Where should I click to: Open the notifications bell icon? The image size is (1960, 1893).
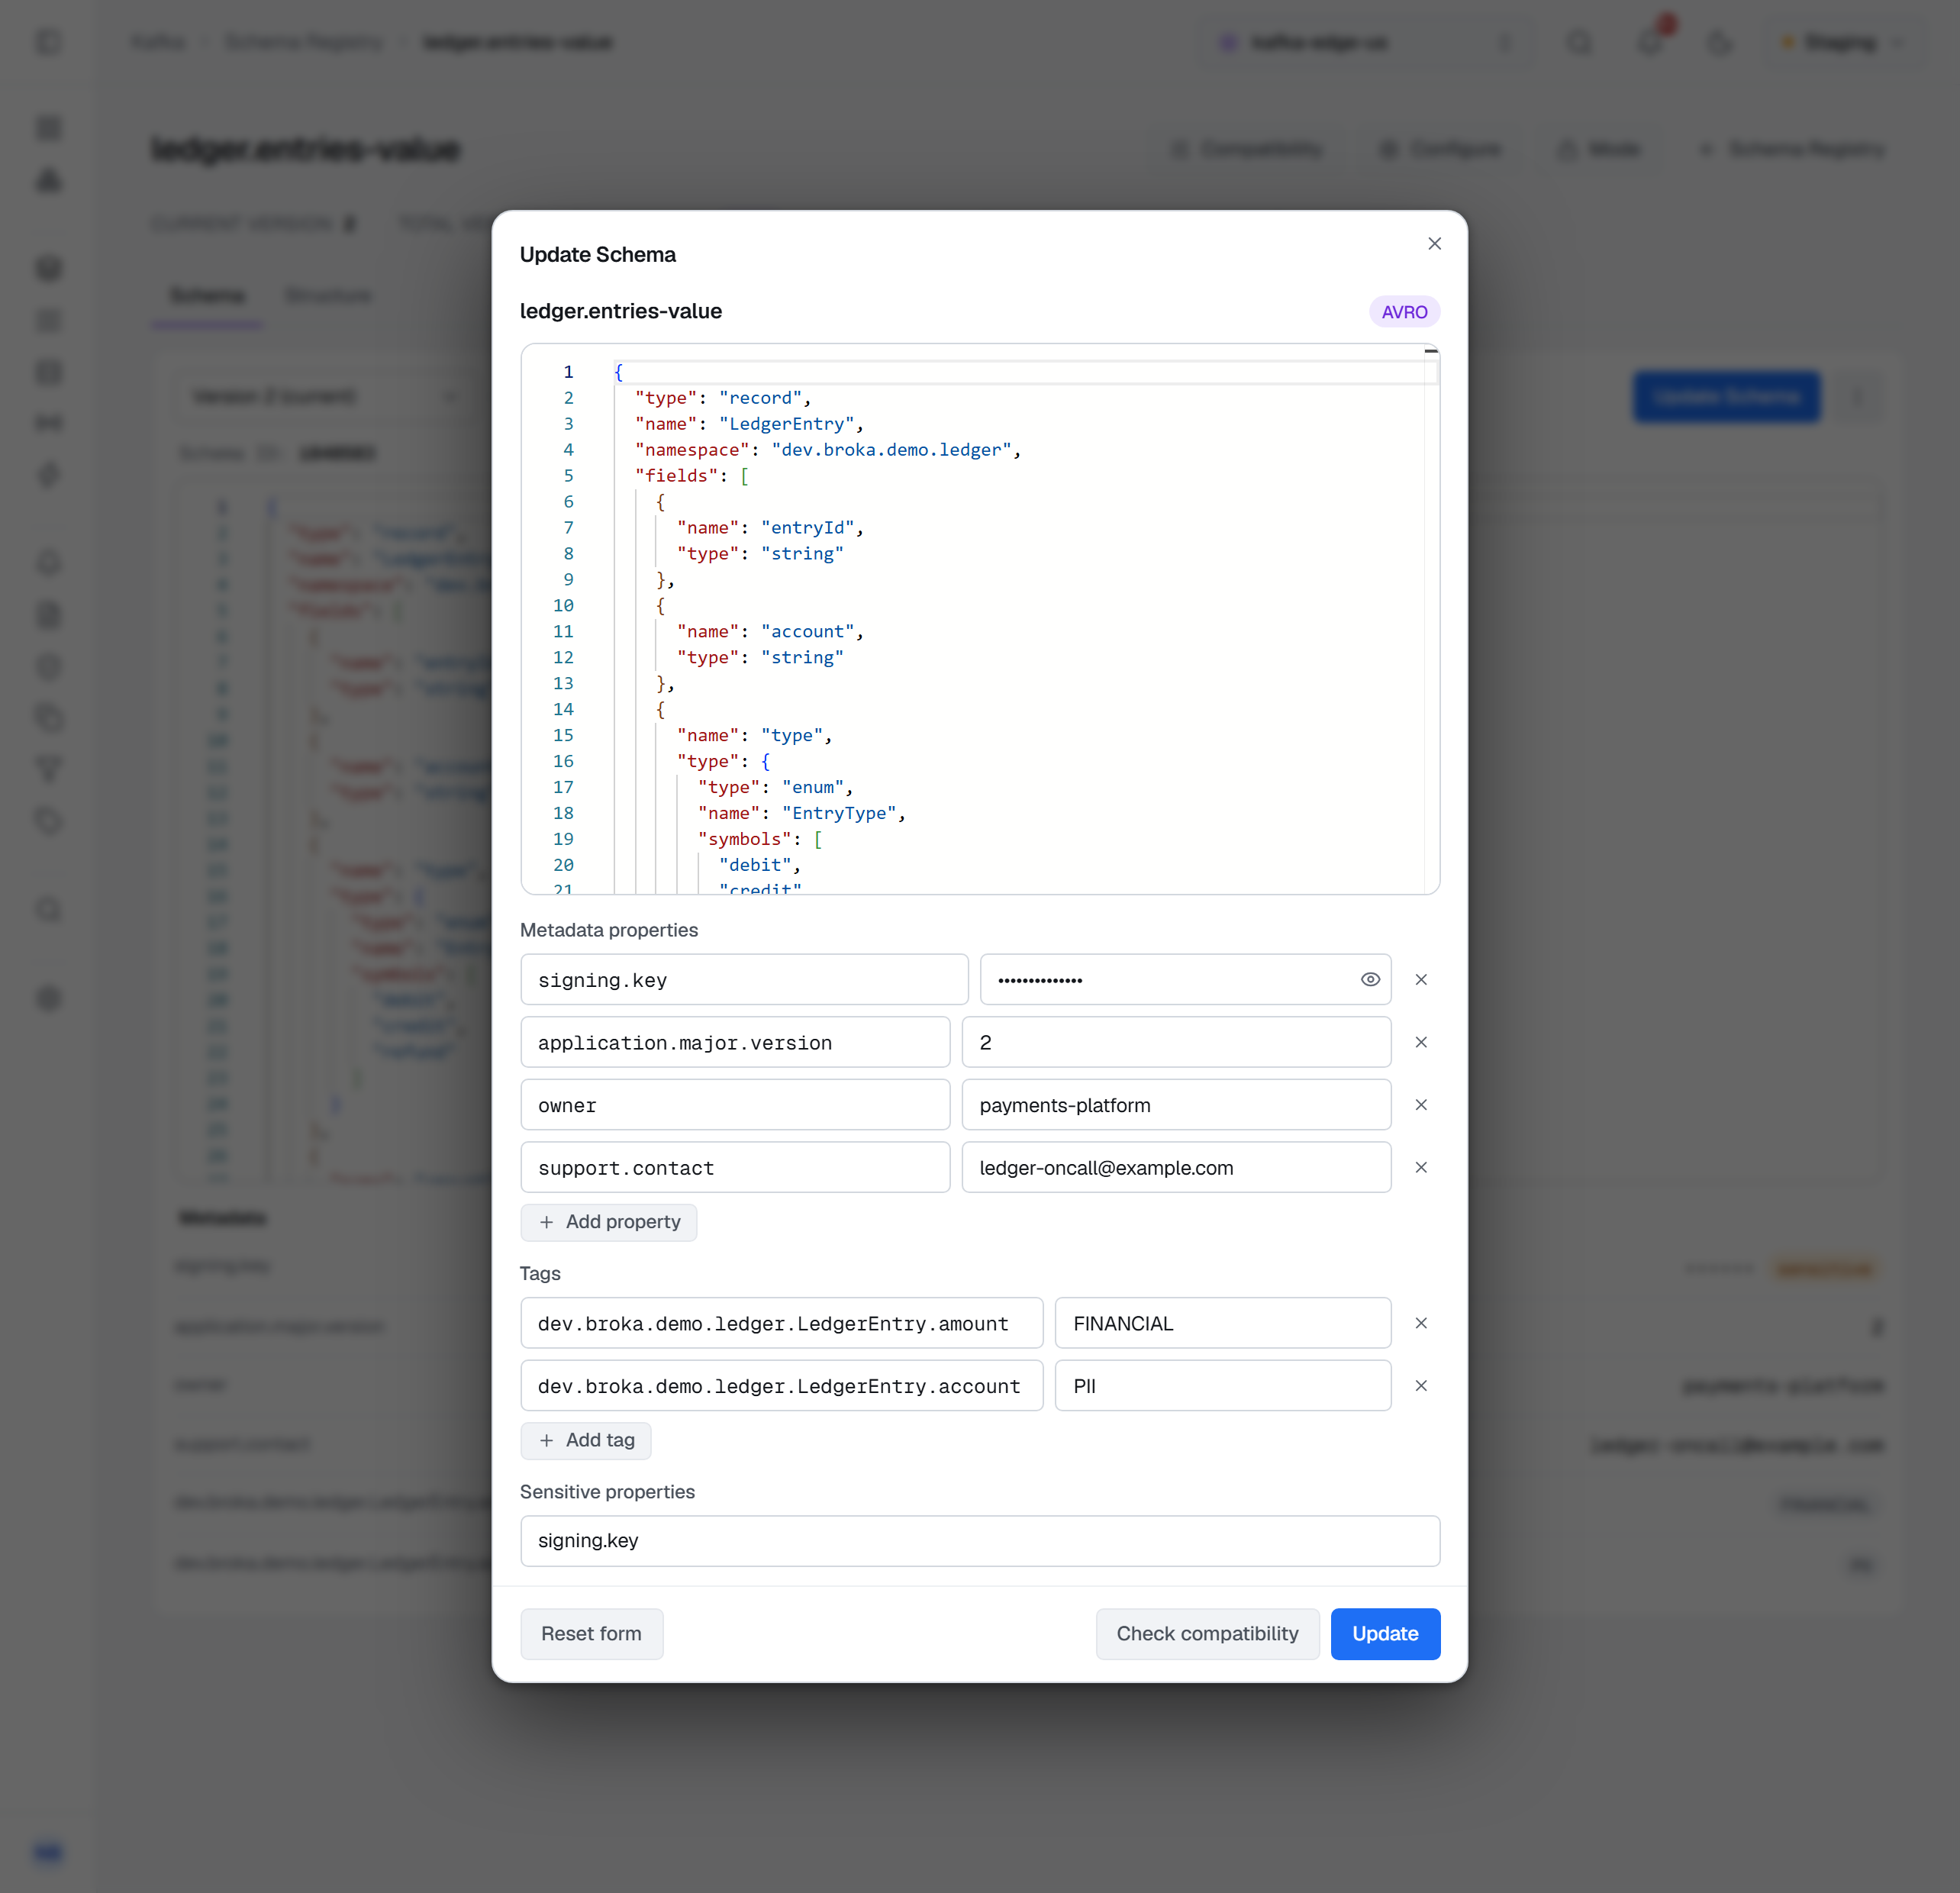point(1650,42)
